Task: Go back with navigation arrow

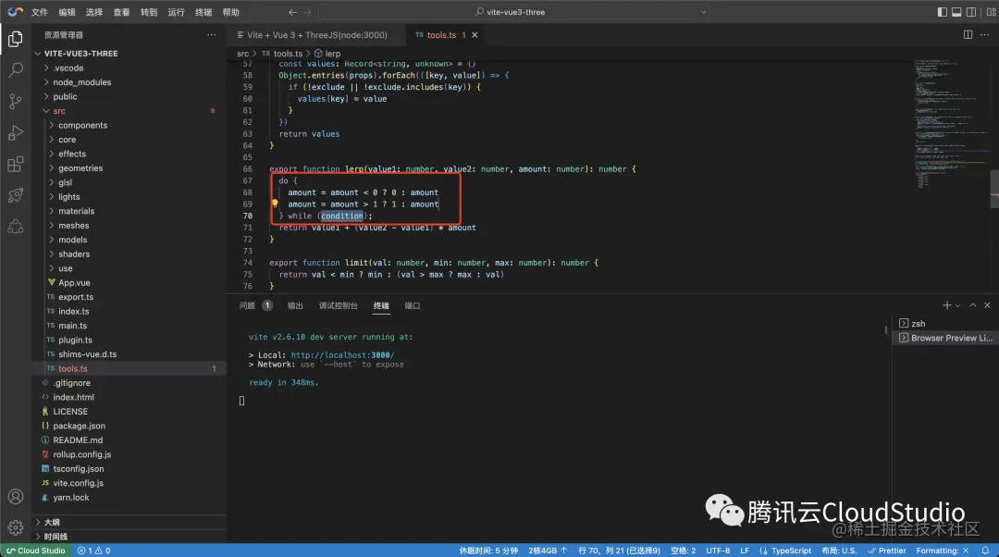Action: click(292, 12)
